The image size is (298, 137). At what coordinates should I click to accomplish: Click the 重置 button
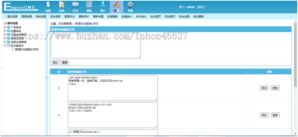(x=65, y=62)
